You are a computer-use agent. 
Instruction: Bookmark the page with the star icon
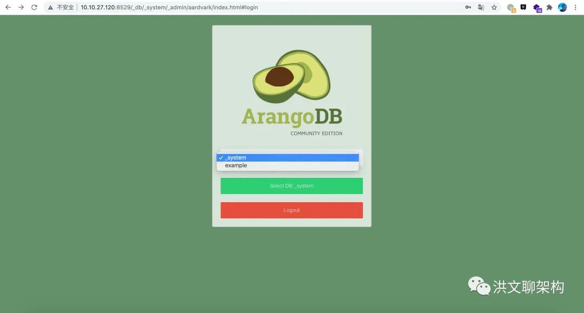point(494,8)
